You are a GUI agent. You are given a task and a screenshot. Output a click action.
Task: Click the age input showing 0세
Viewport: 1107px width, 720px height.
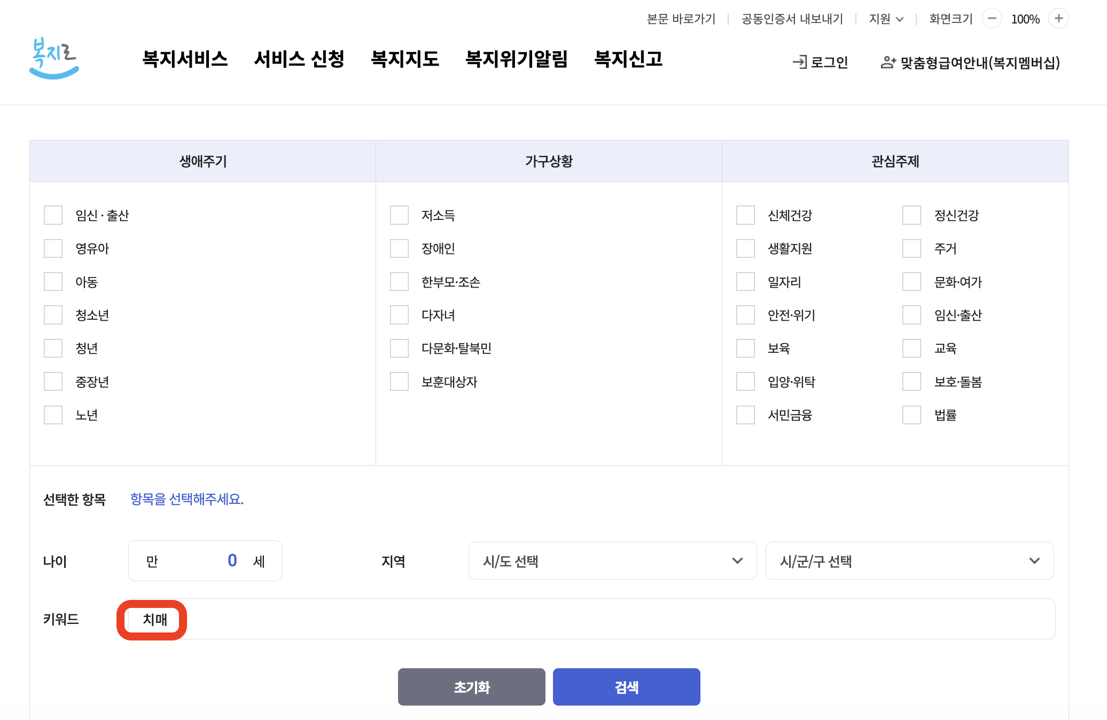point(205,560)
